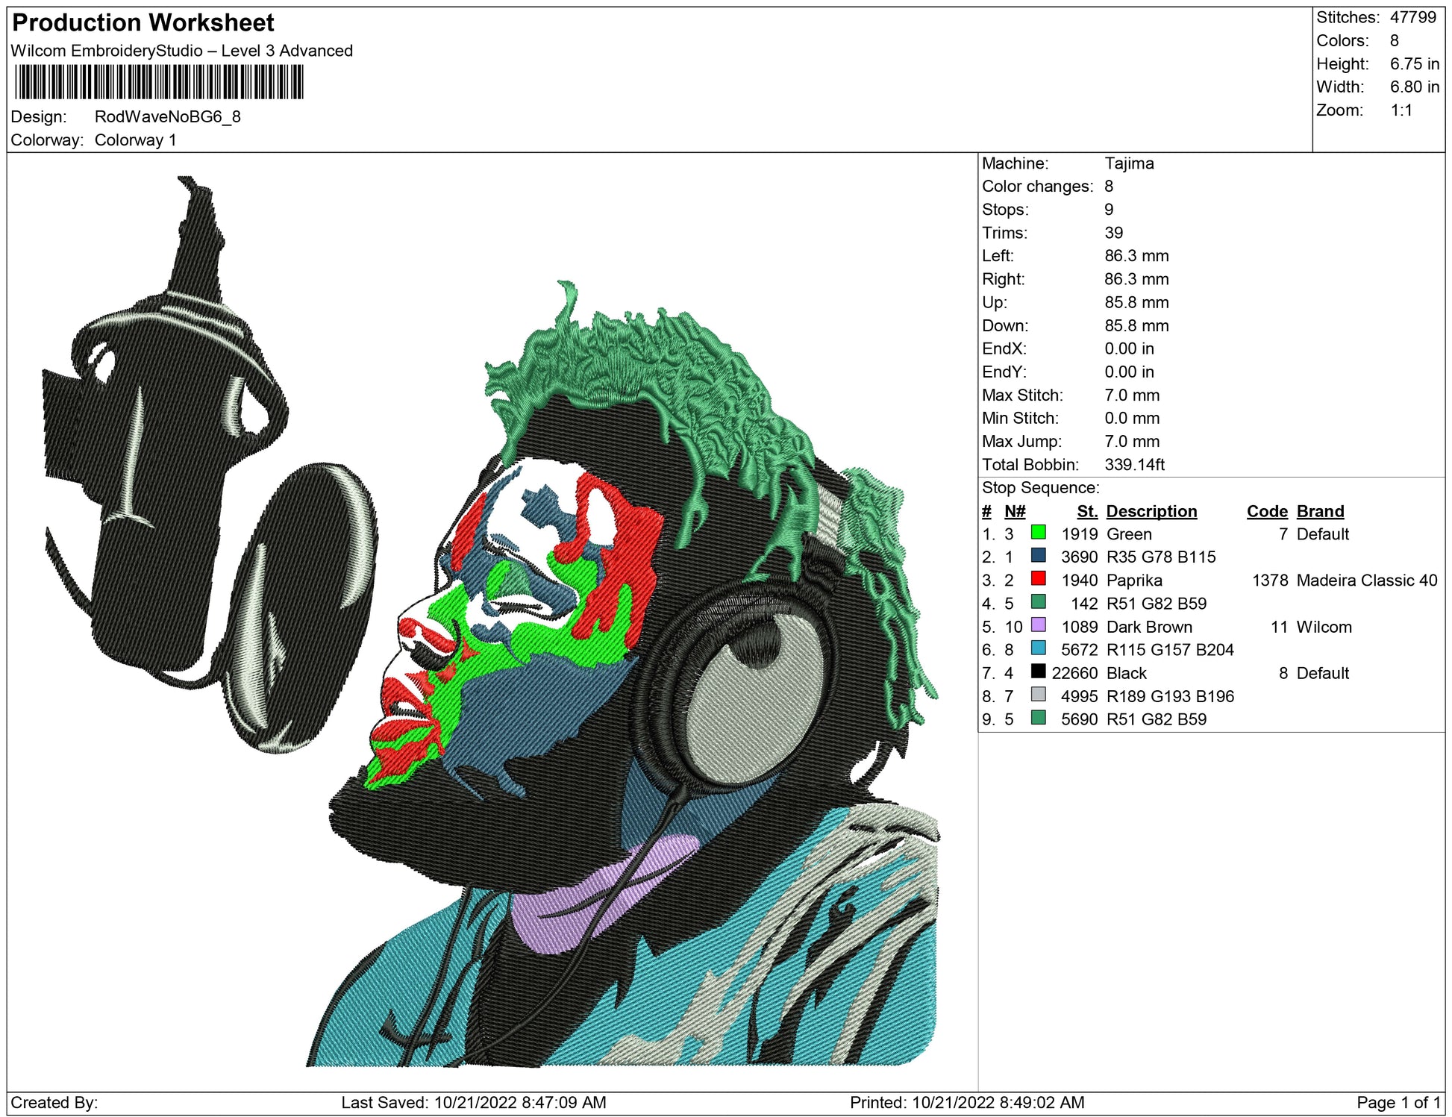
Task: Click the N# column header
Action: 1014,511
